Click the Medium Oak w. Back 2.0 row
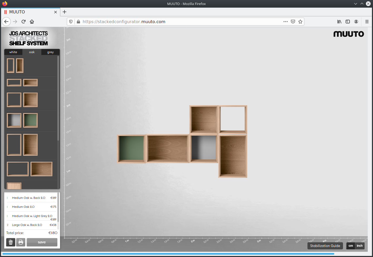 pos(32,198)
